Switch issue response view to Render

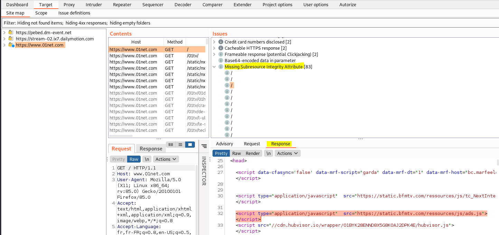(x=253, y=153)
